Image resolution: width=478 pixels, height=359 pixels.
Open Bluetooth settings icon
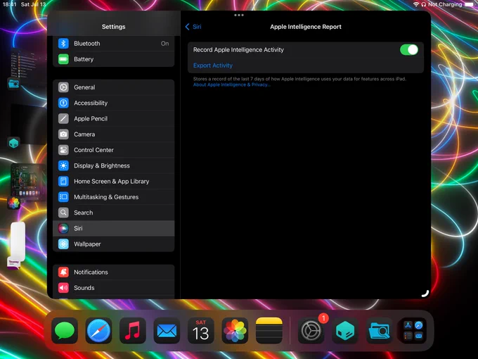[x=63, y=44]
